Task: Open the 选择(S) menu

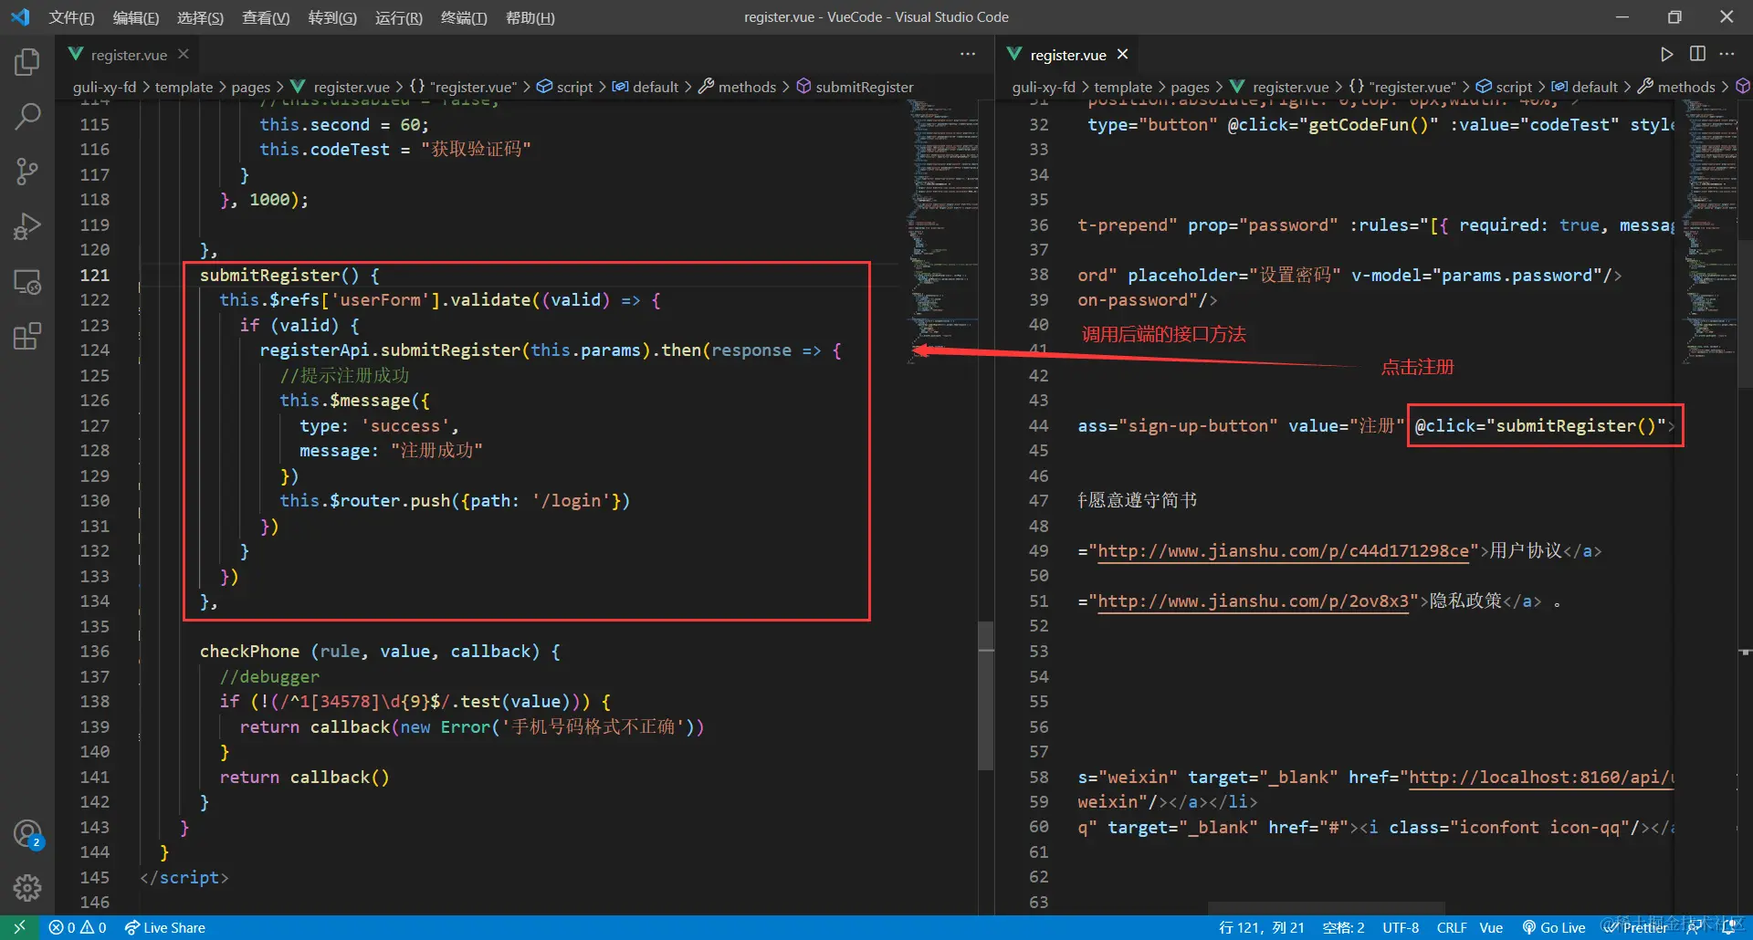Action: click(200, 17)
